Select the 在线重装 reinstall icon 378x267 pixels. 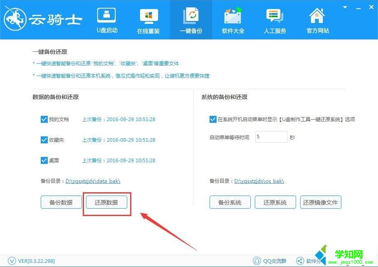(149, 19)
